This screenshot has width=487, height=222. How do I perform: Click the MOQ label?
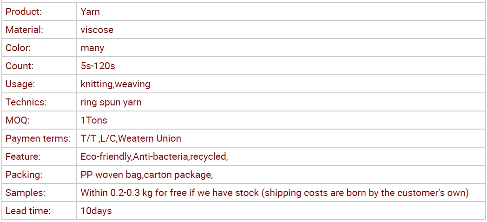(x=17, y=120)
